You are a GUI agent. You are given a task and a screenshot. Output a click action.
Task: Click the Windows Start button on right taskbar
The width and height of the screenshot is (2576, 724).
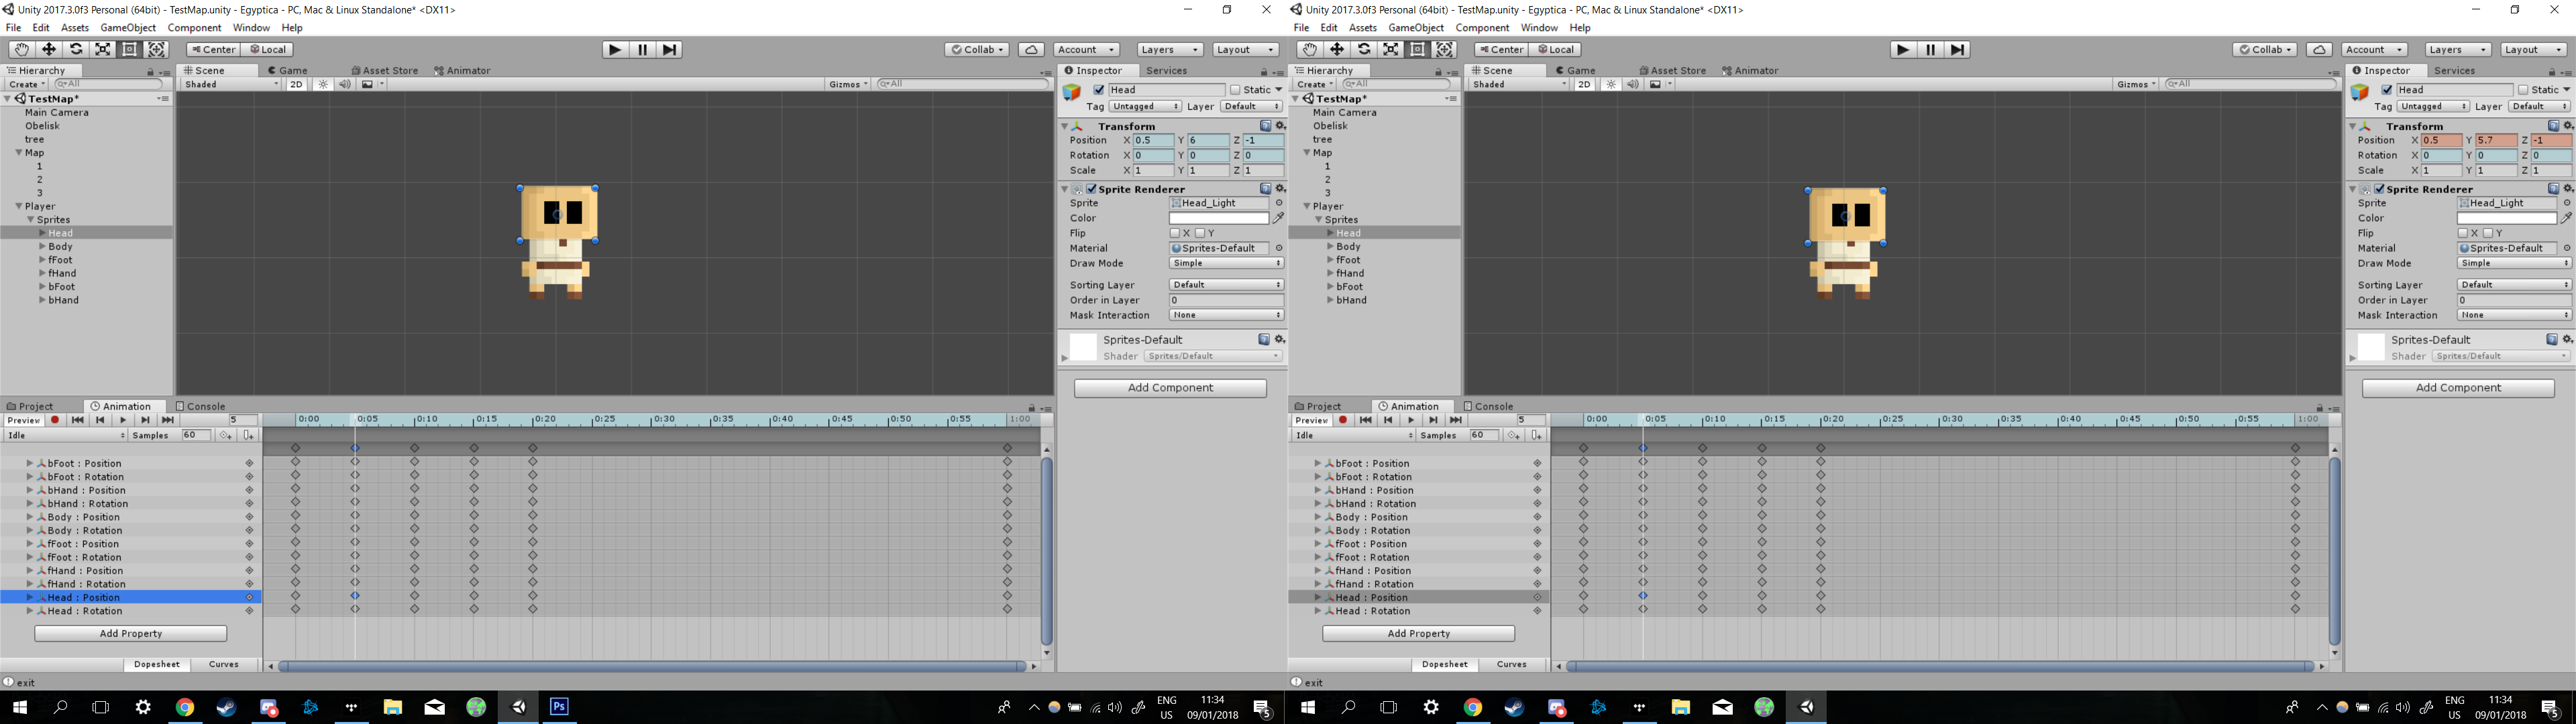coord(1307,707)
